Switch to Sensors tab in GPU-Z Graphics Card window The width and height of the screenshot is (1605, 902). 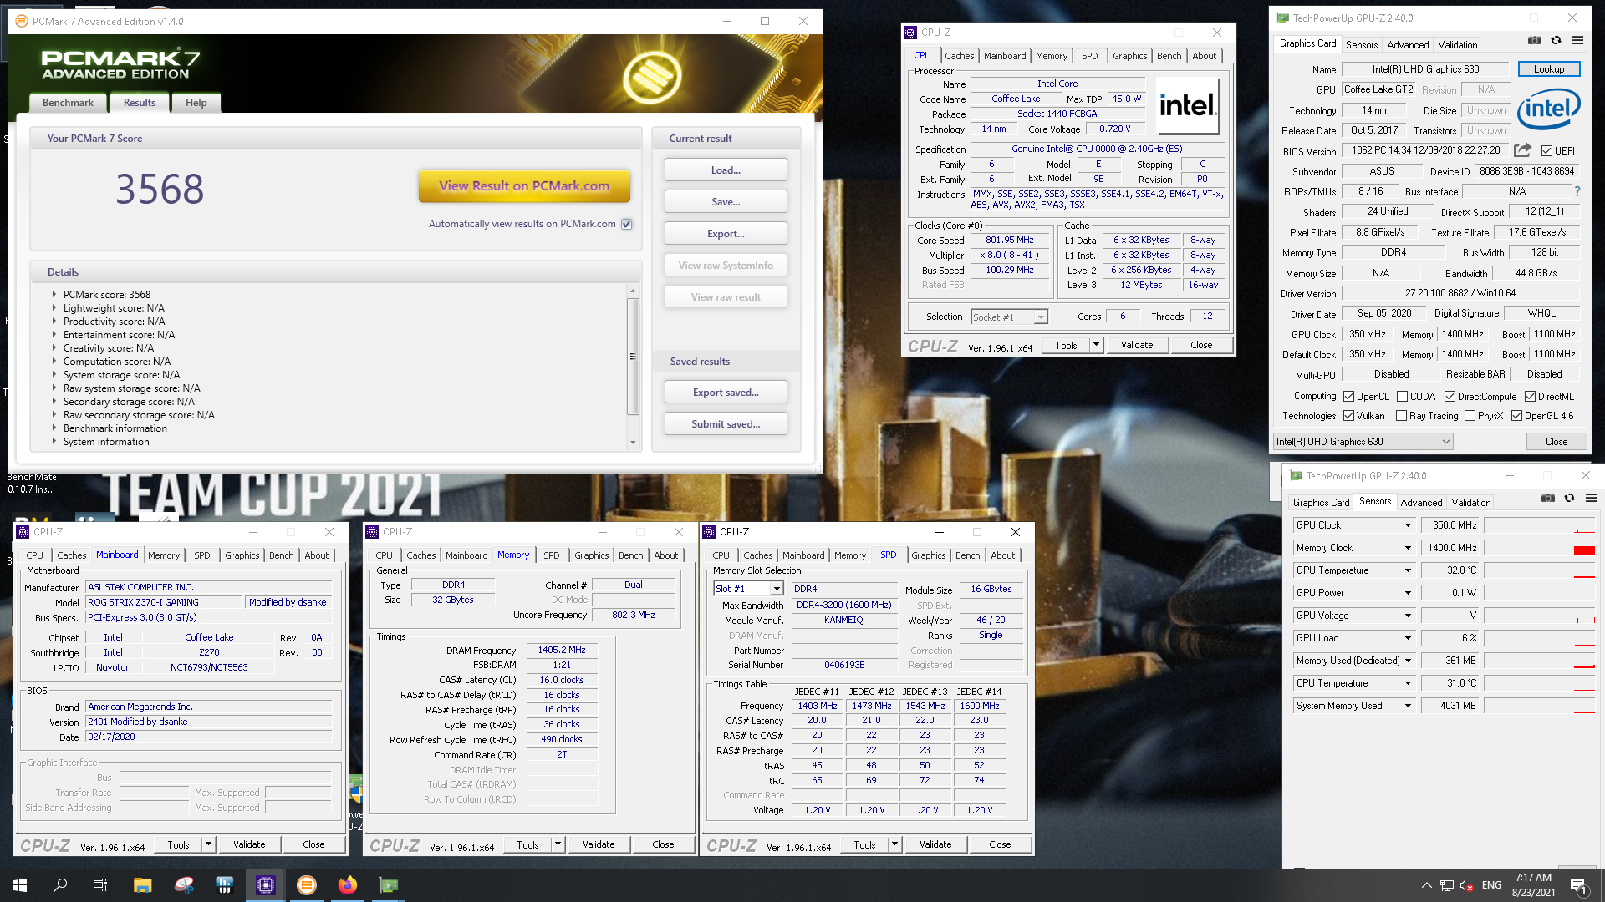pyautogui.click(x=1361, y=45)
